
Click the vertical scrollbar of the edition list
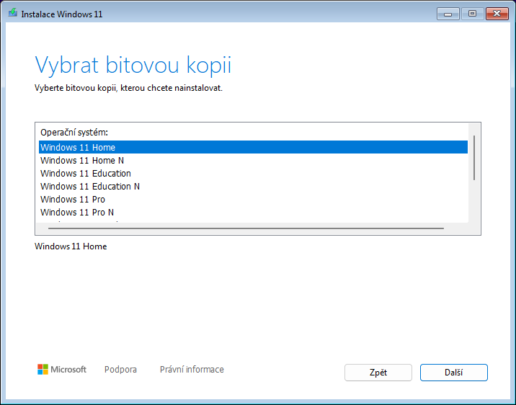pos(474,158)
